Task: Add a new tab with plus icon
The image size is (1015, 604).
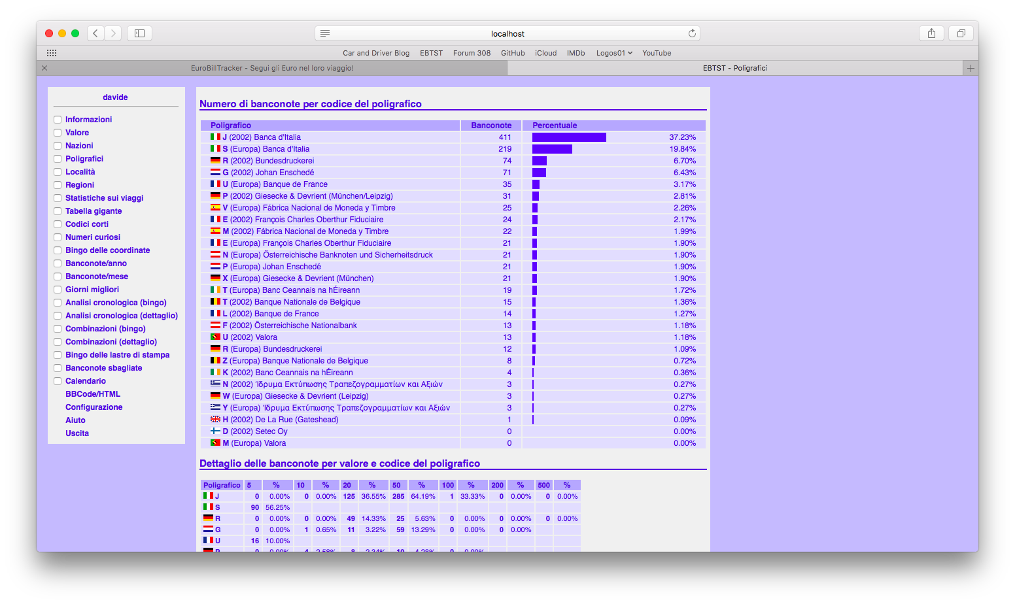Action: pyautogui.click(x=971, y=68)
